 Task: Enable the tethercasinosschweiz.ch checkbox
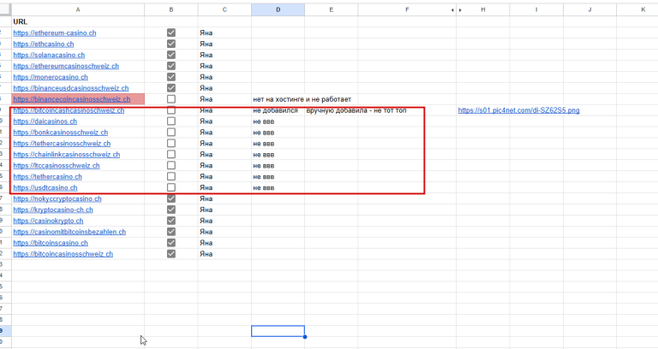tap(171, 144)
